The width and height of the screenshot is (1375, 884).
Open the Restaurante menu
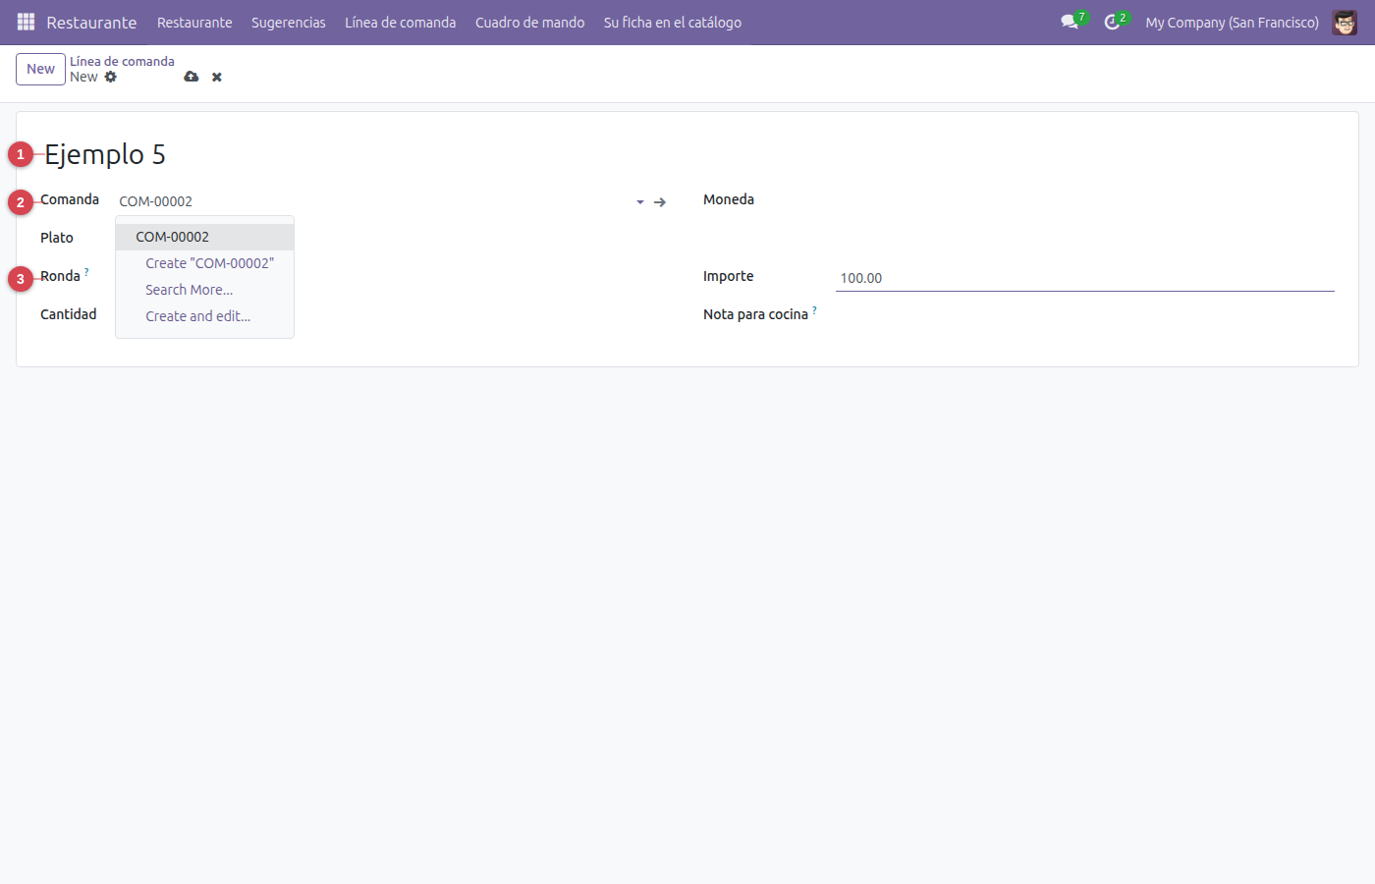[194, 22]
